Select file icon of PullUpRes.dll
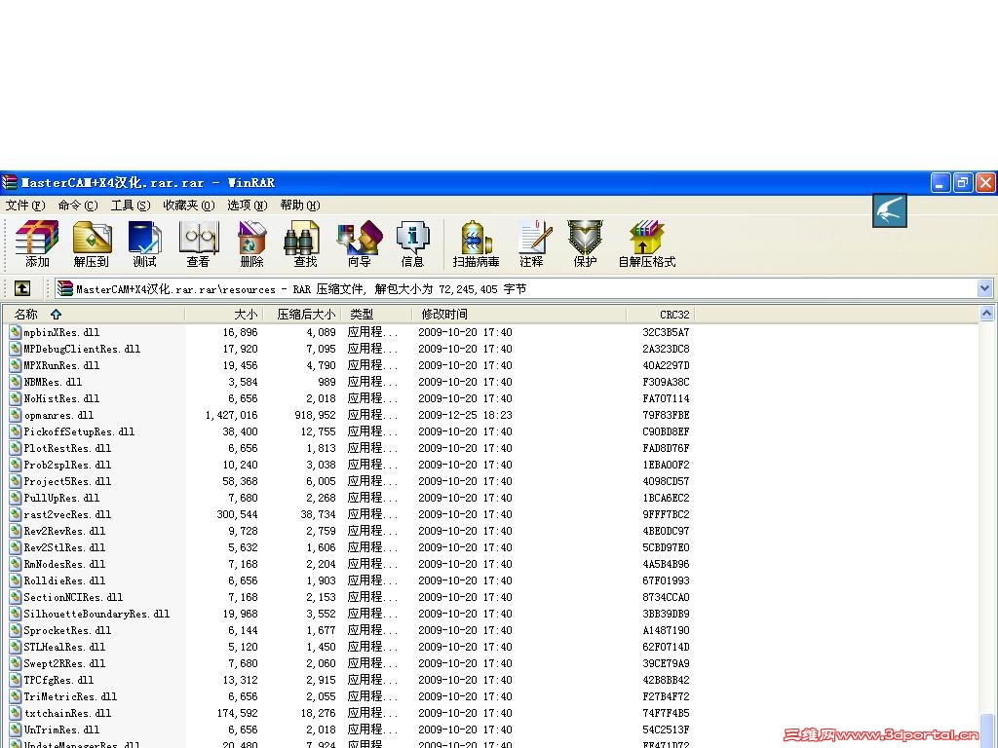This screenshot has height=748, width=998. (x=16, y=498)
